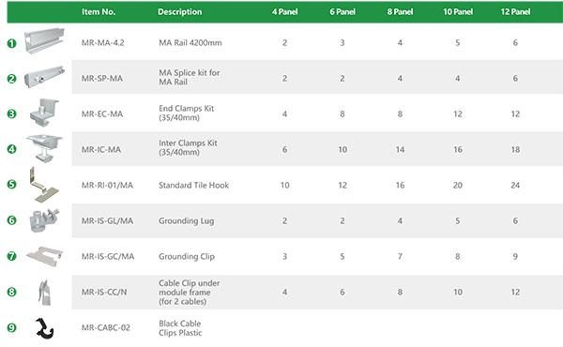The image size is (563, 347).
Task: Select the End Clamps Kit thumbnail
Action: 44,113
